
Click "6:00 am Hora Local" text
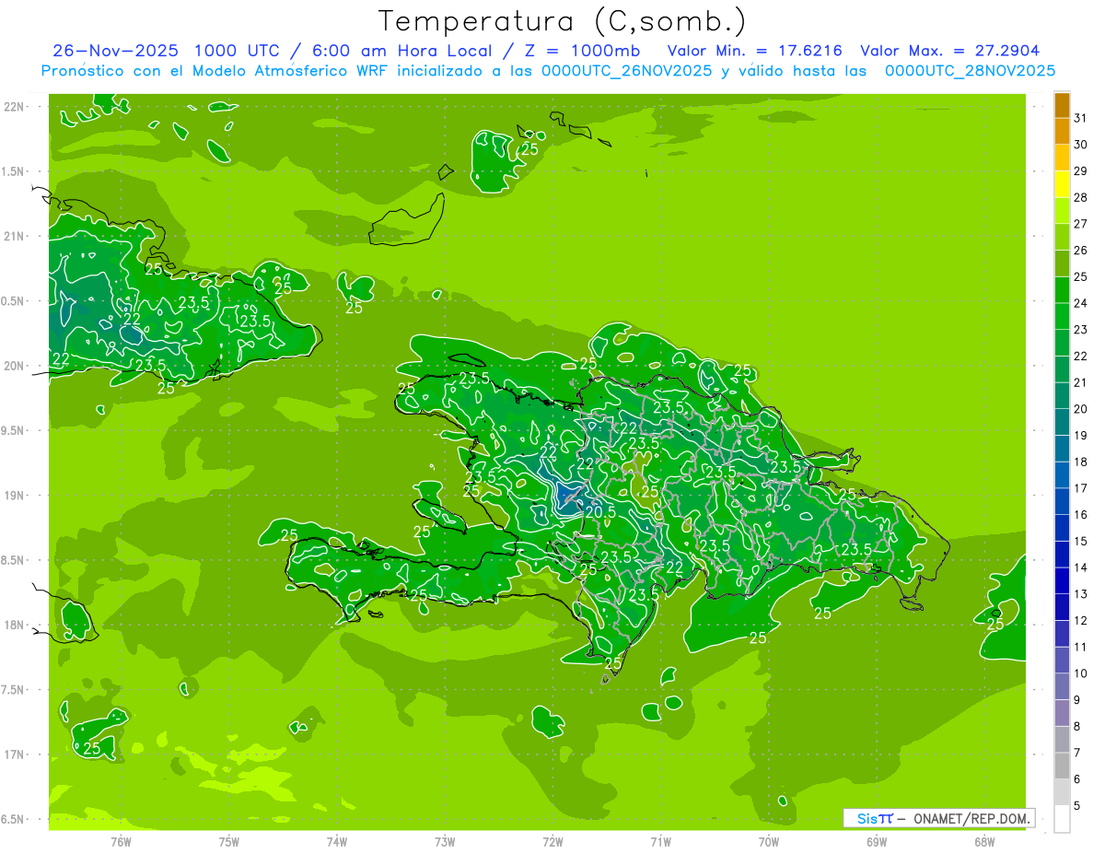point(404,51)
